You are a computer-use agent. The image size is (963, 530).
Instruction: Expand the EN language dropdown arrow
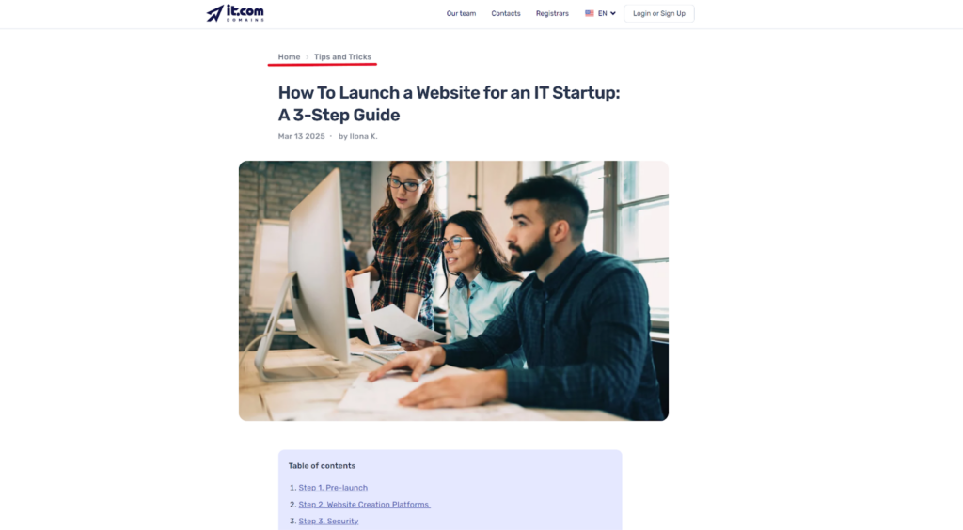[x=613, y=13]
